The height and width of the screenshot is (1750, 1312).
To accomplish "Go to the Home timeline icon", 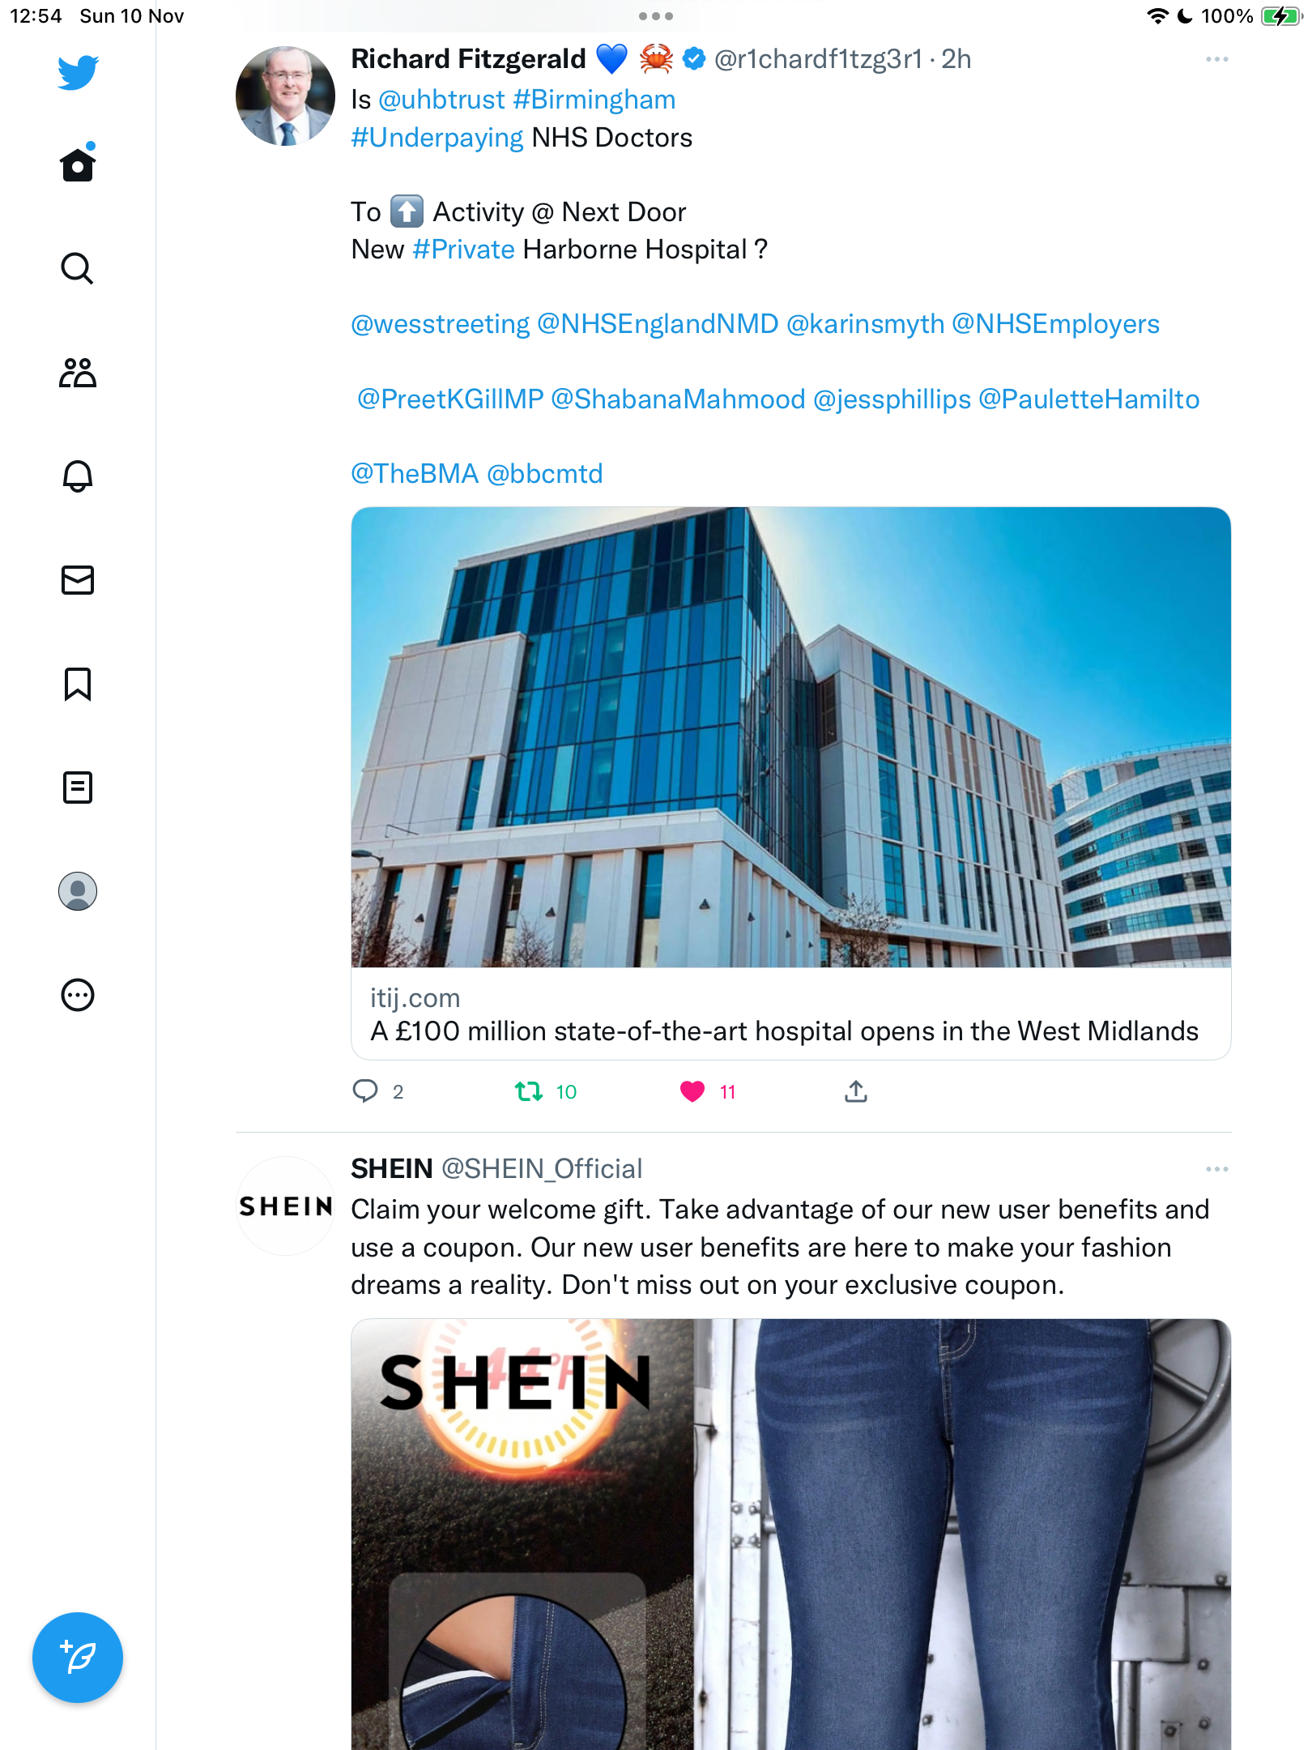I will point(78,164).
